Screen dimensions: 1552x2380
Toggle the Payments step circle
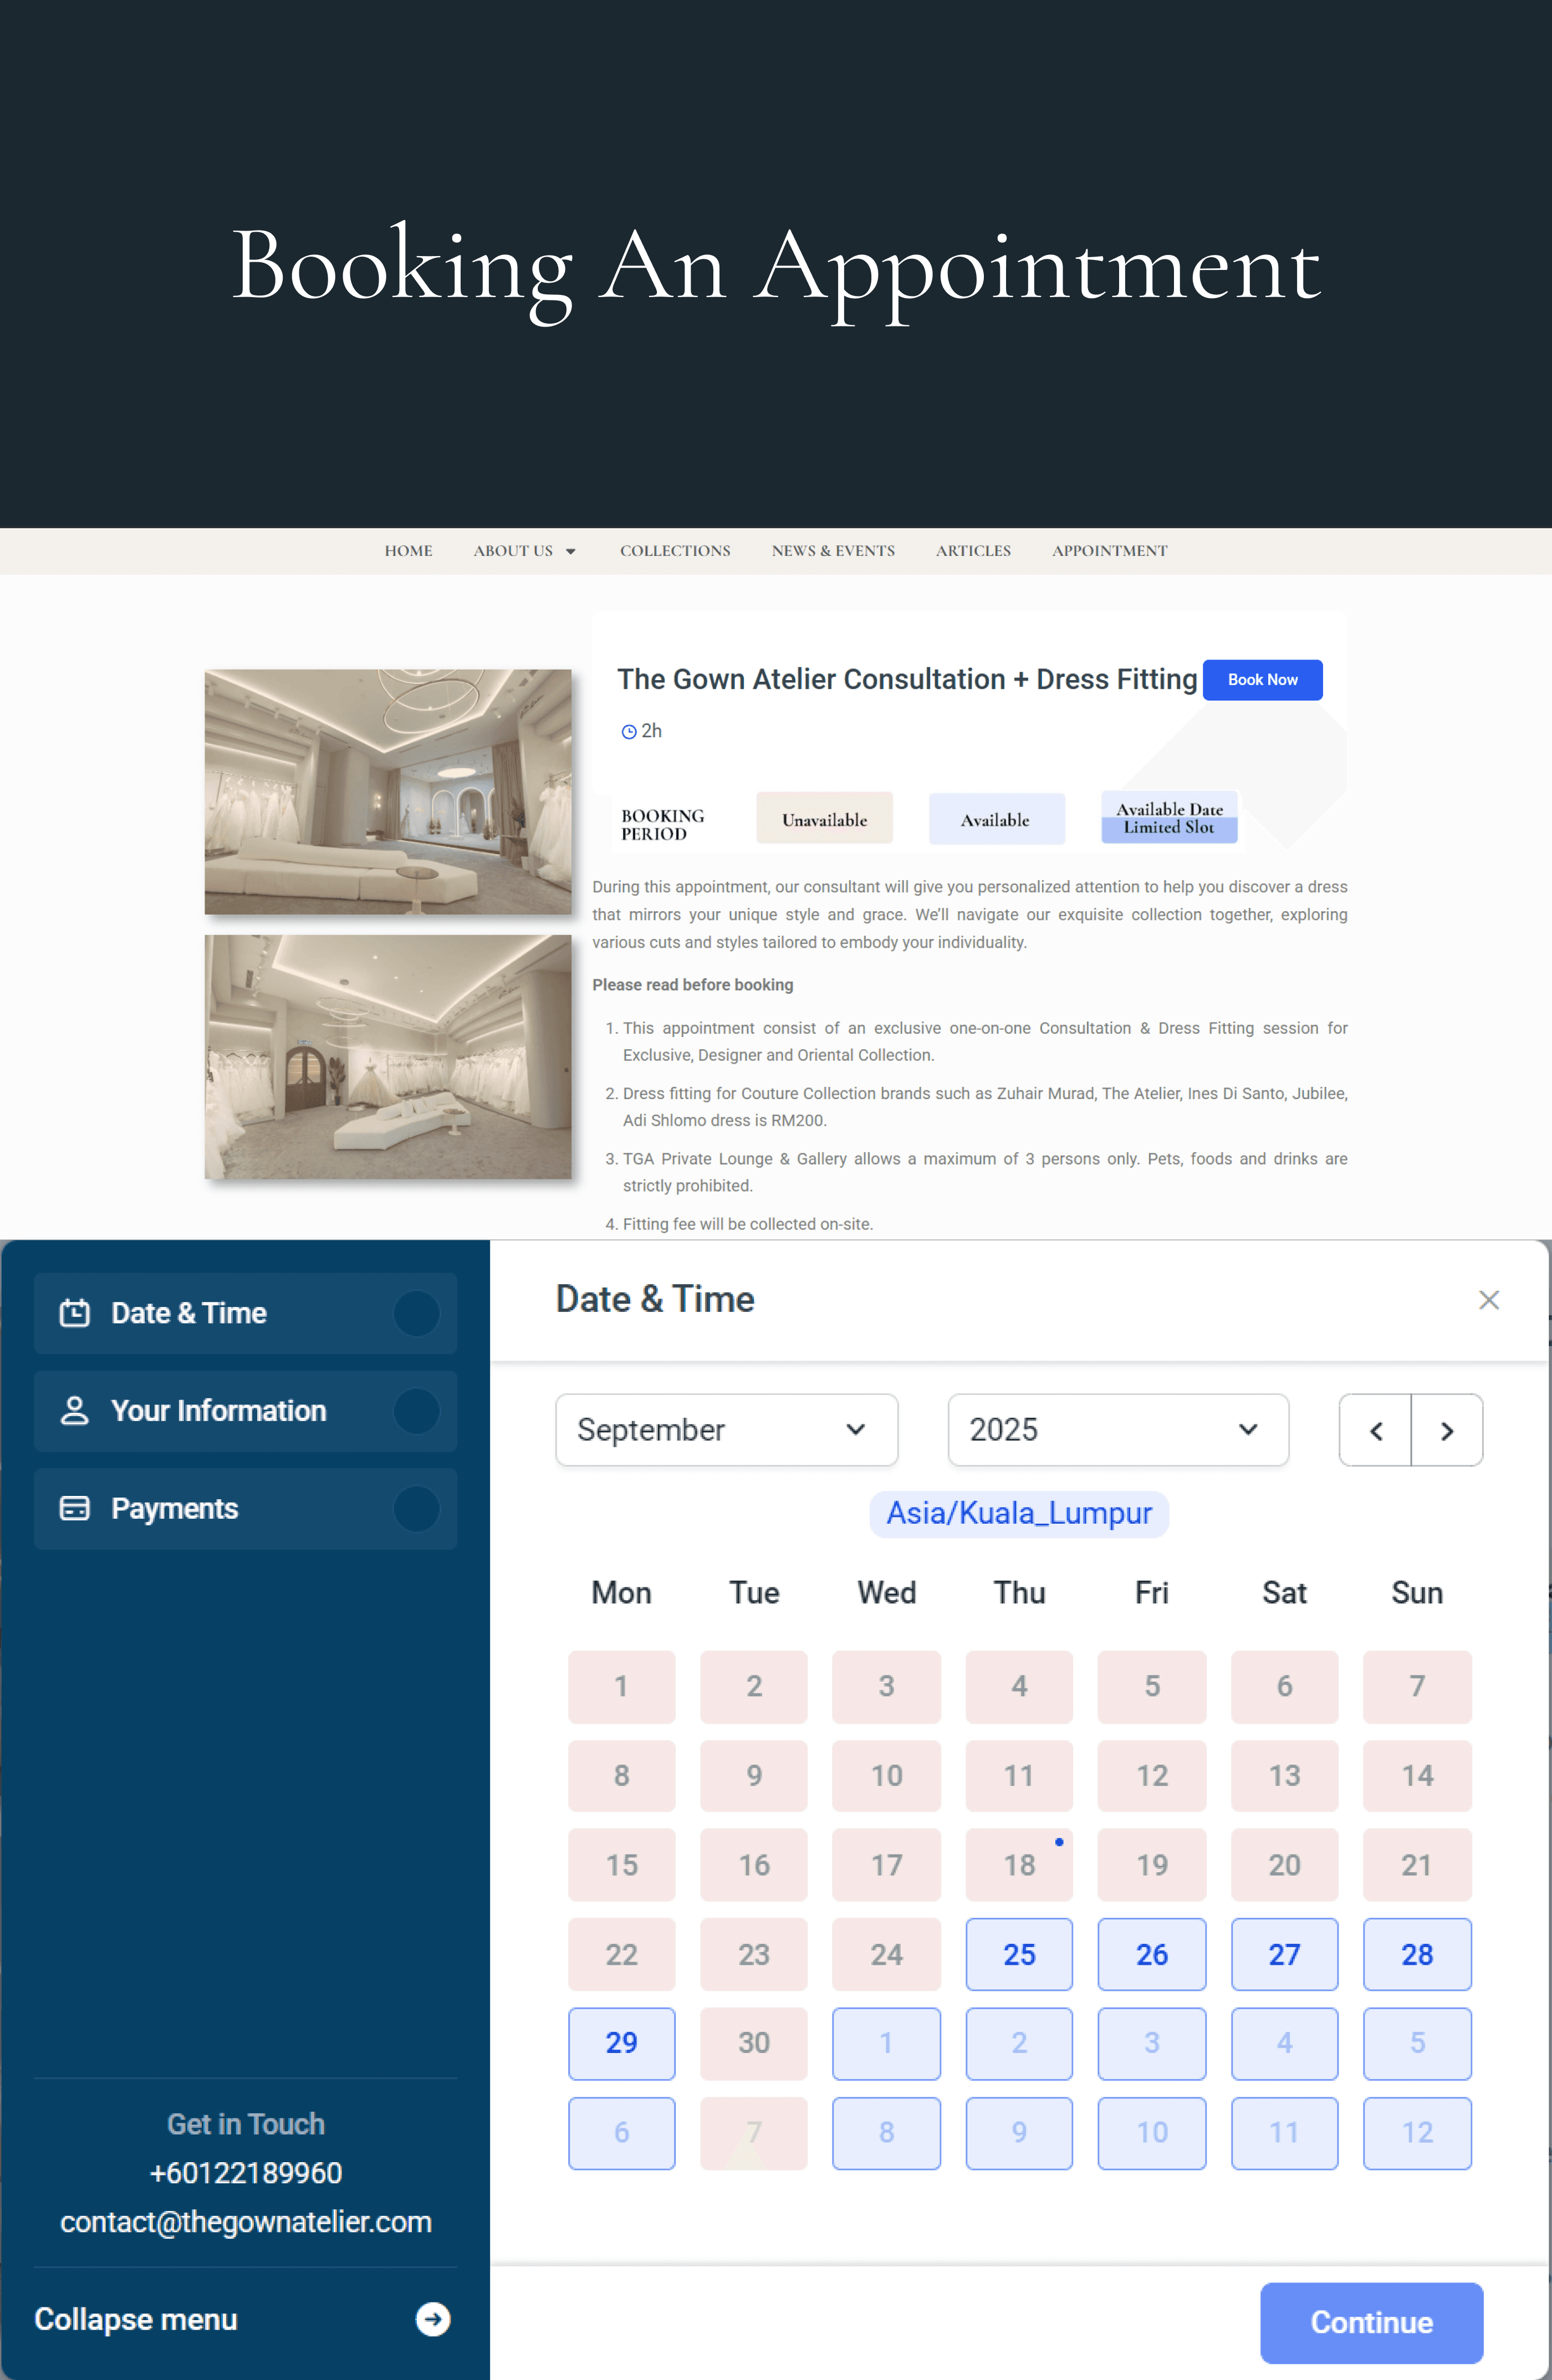coord(417,1508)
